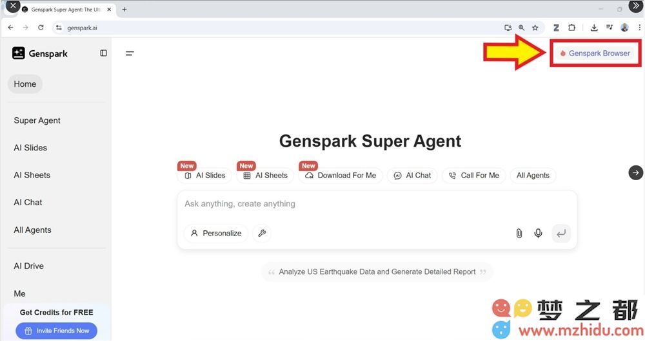Image resolution: width=645 pixels, height=341 pixels.
Task: Click the Get Credits for FREE text
Action: 56,313
